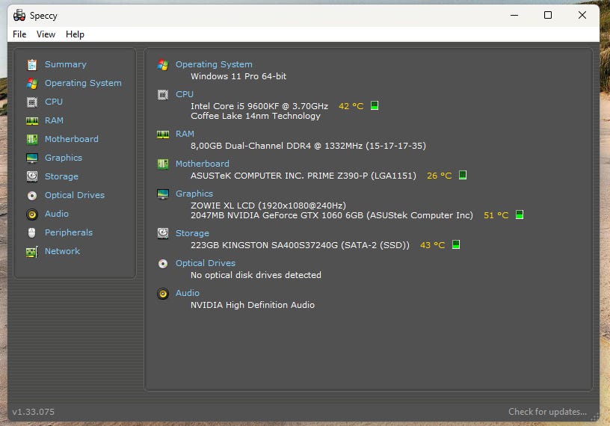The image size is (610, 426).
Task: Go to Operating System section in sidebar
Action: point(83,83)
